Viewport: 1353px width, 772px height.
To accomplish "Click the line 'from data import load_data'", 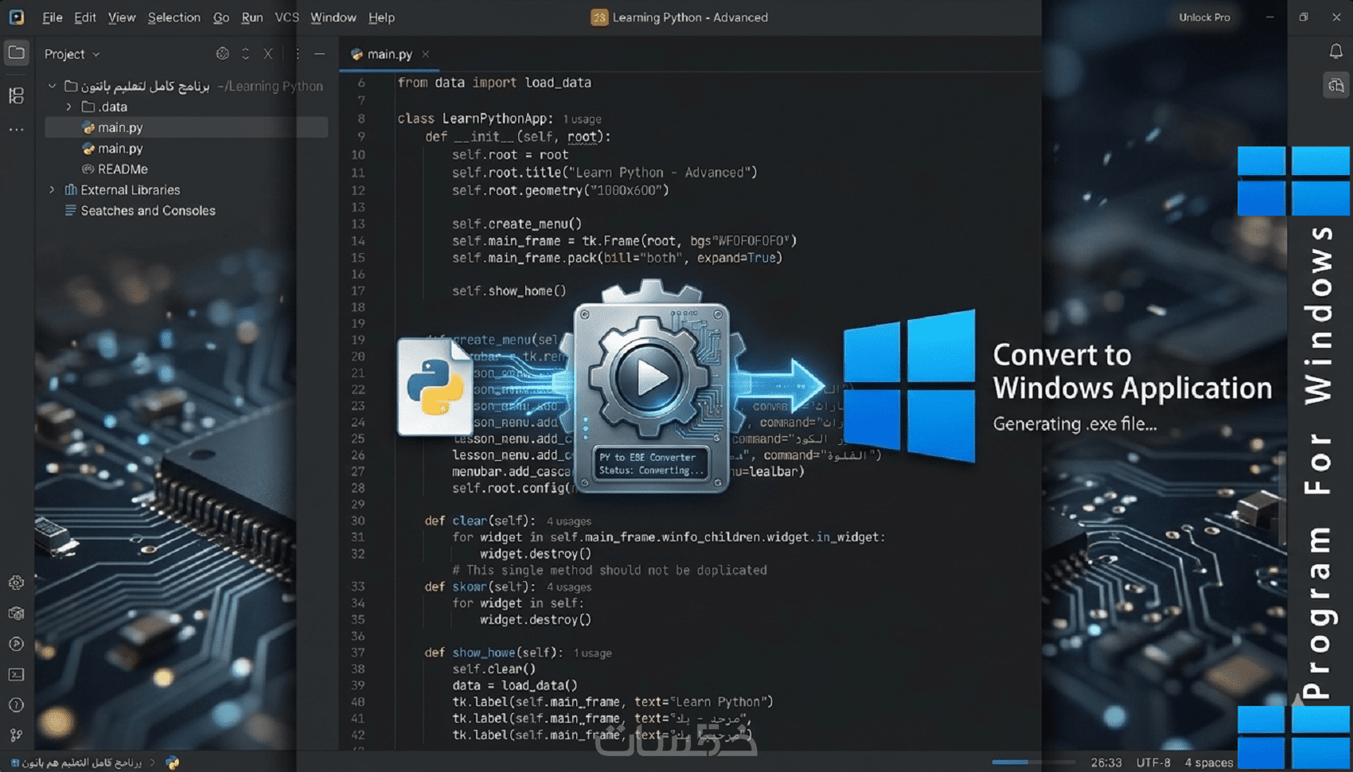I will point(494,83).
